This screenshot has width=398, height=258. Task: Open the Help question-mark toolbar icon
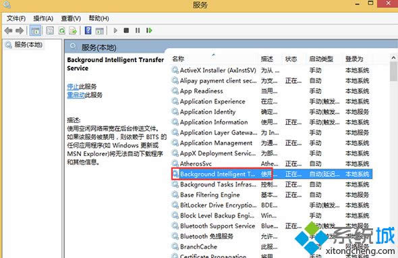[88, 30]
